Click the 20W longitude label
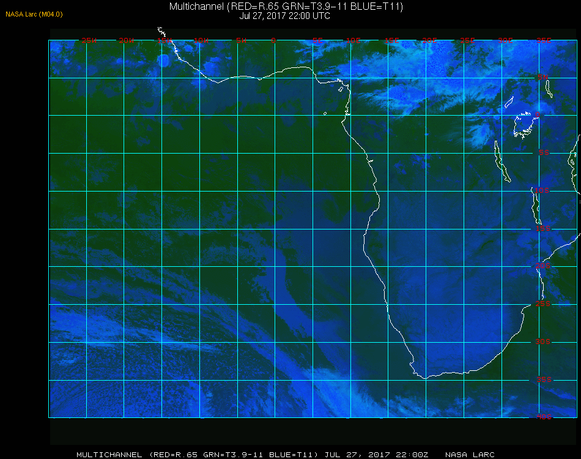 click(x=127, y=40)
